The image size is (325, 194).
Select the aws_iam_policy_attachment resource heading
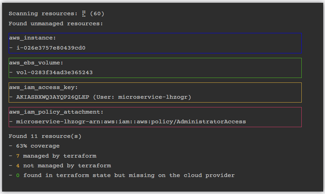point(56,112)
